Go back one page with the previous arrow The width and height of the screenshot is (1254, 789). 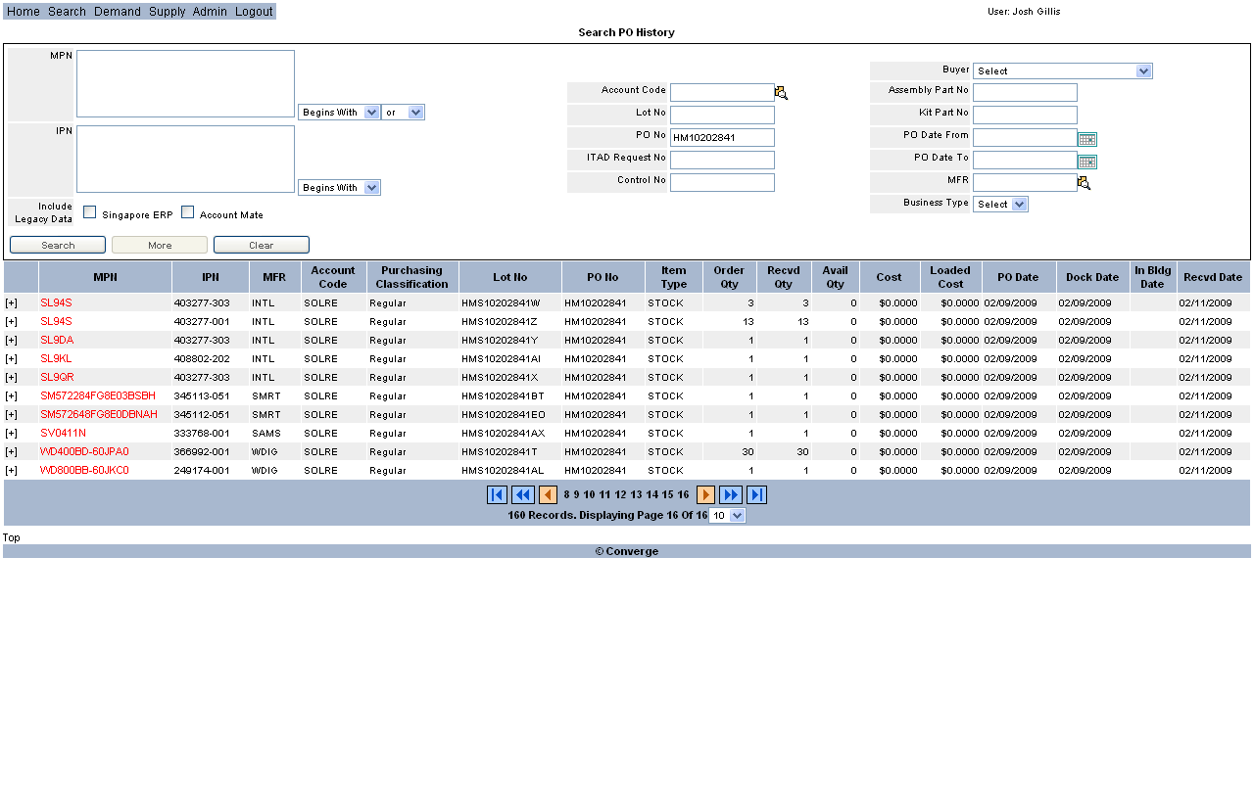pyautogui.click(x=548, y=494)
